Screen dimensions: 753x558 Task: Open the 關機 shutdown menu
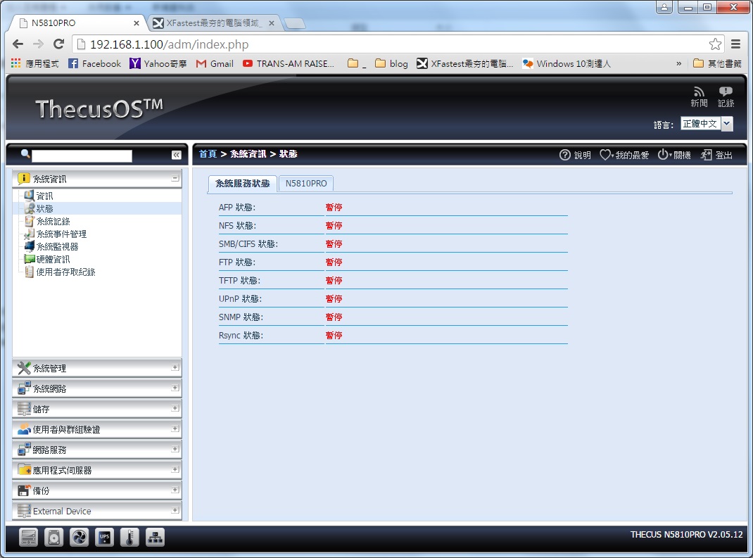click(x=673, y=155)
